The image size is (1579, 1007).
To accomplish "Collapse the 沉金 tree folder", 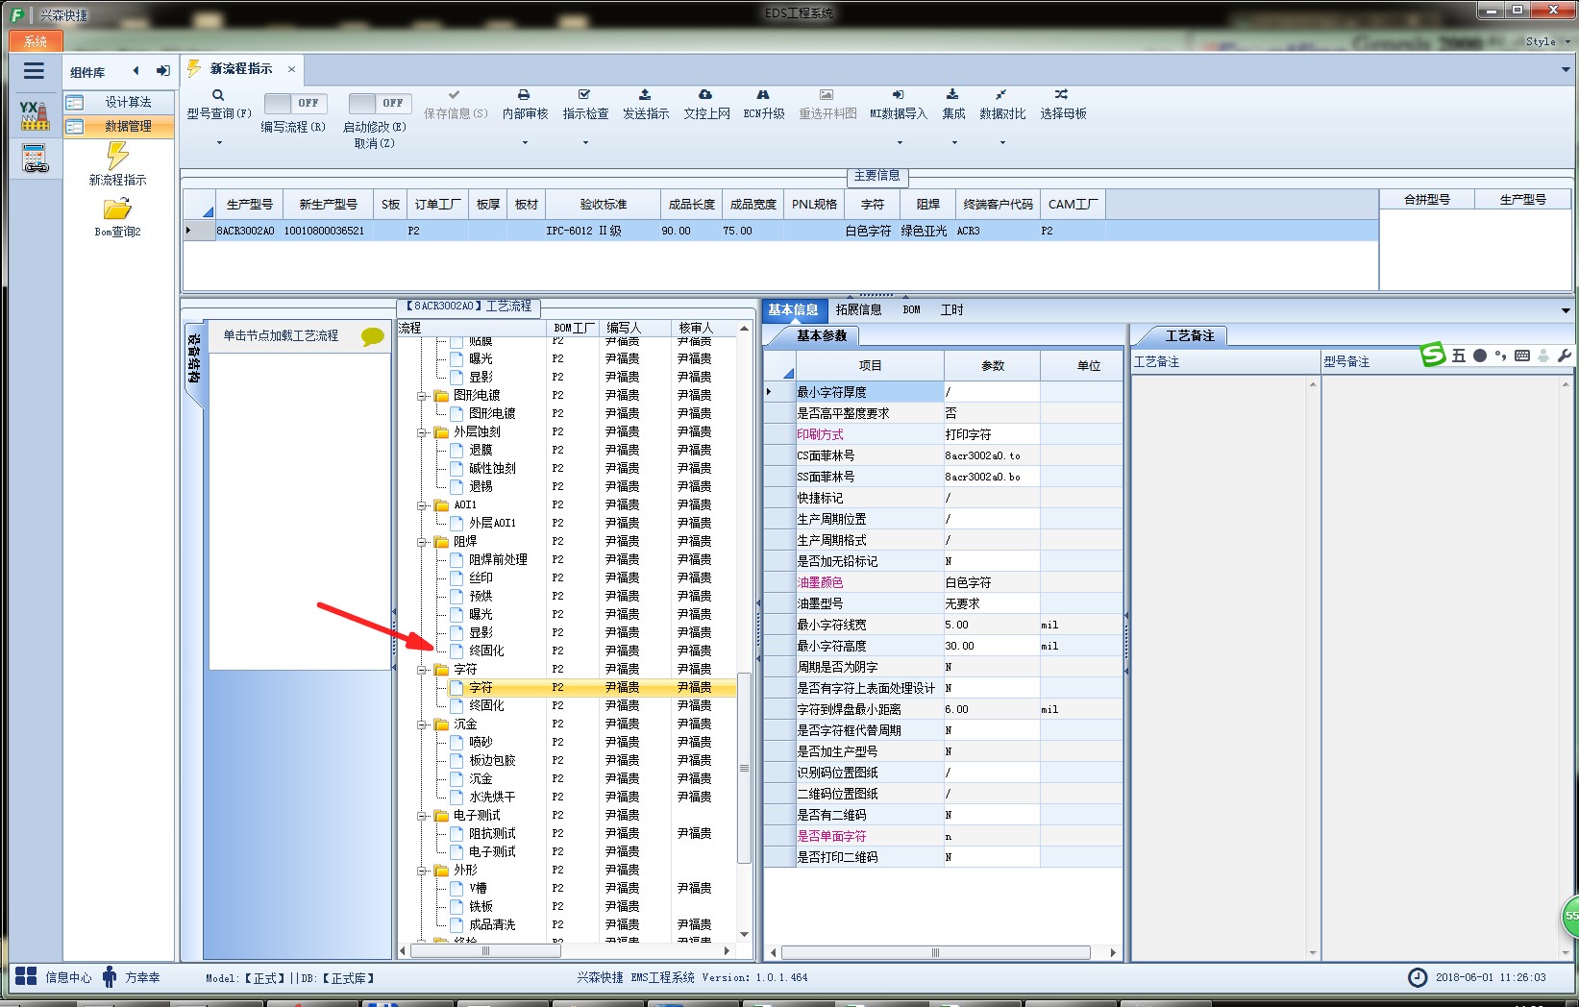I will click(421, 725).
